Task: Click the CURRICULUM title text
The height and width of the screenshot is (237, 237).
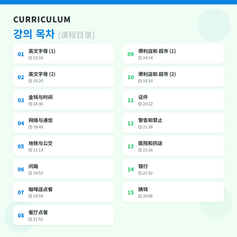Action: click(x=42, y=20)
